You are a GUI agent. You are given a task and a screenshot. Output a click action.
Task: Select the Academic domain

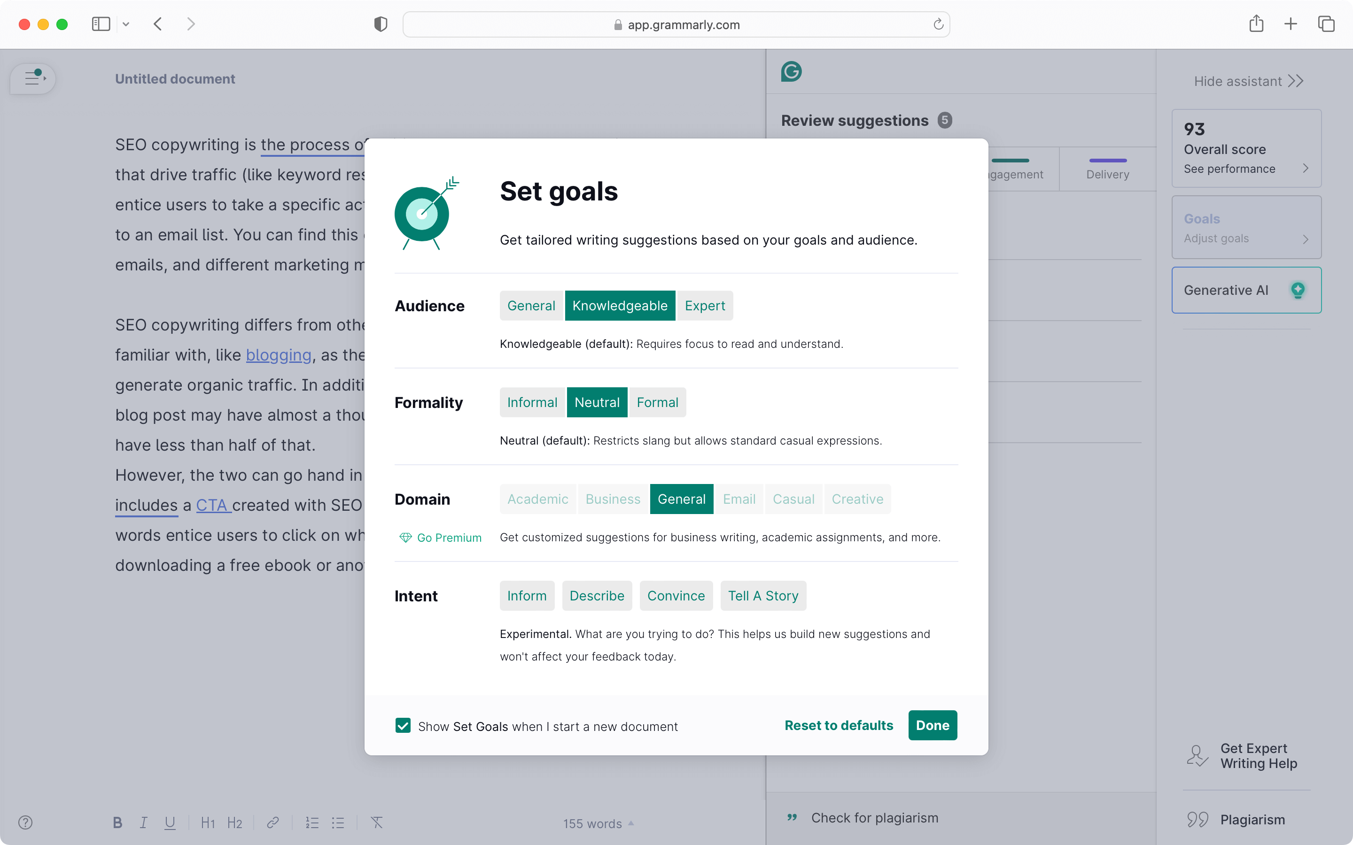538,499
